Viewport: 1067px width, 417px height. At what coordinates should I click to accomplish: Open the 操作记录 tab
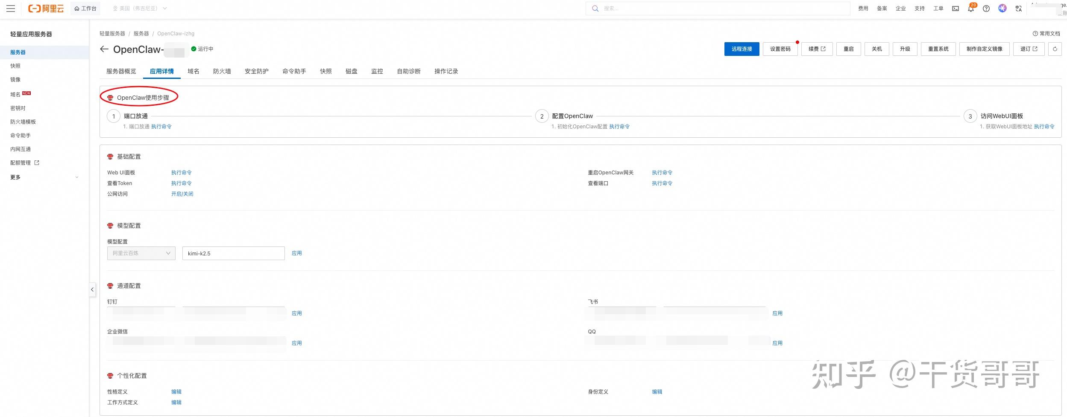(446, 71)
